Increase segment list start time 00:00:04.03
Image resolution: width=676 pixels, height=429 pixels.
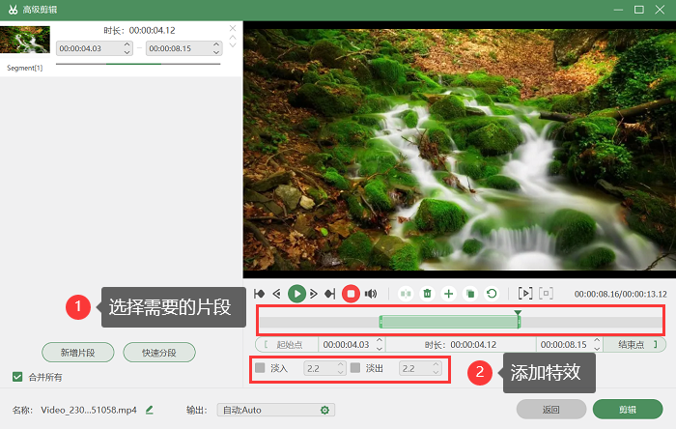coord(127,44)
